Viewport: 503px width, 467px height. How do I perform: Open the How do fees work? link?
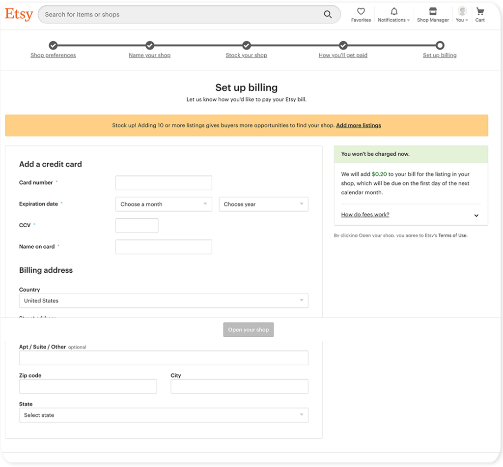coord(365,214)
